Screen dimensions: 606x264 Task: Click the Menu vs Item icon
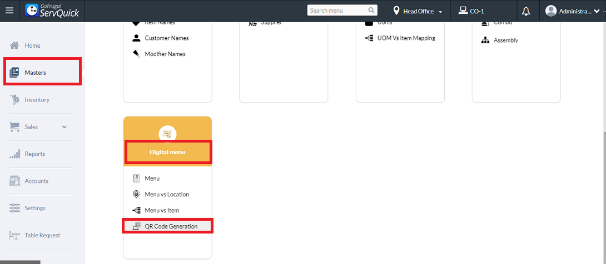(136, 210)
